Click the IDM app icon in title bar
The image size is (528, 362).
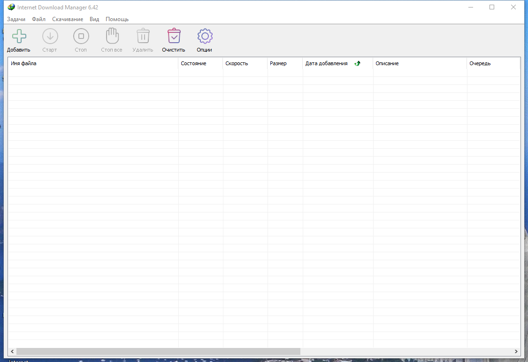tap(11, 7)
